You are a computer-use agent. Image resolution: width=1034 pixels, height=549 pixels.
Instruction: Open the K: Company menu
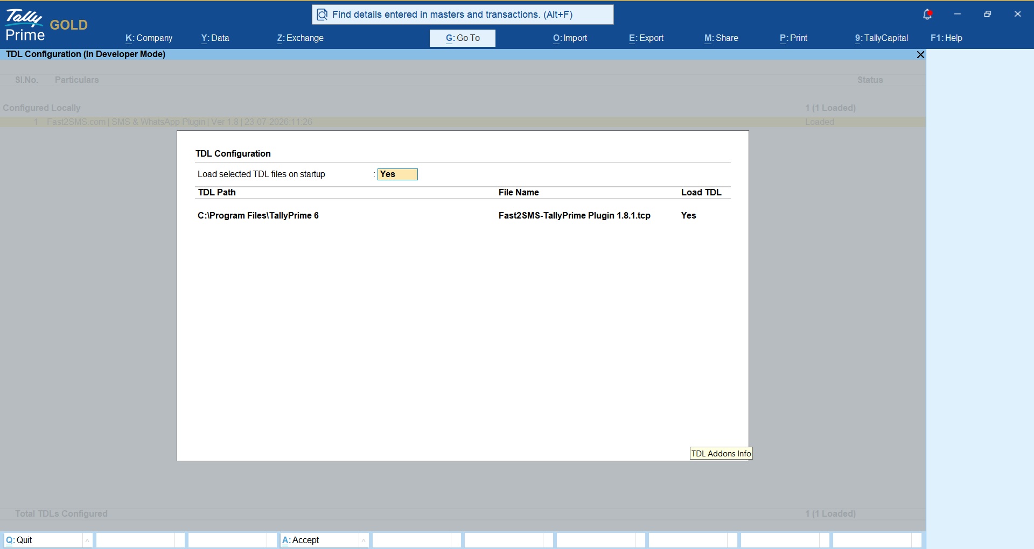pyautogui.click(x=149, y=38)
